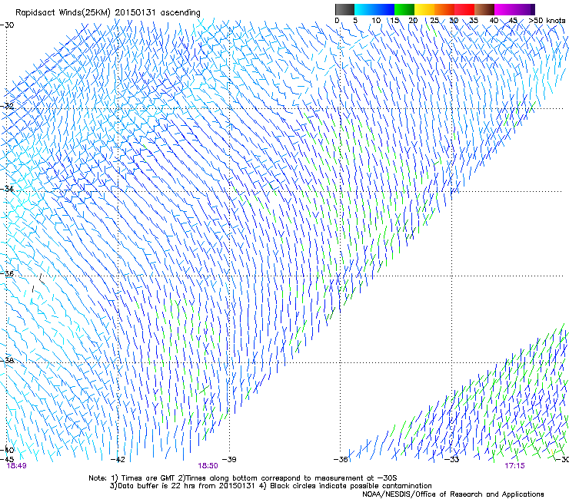Click the 'Times are GMT' note line
Viewport: 569px width, 499px height.
[243, 478]
